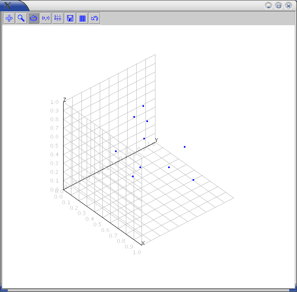Viewport: 297px width, 292px height.
Task: Activate the magnifier zoom tool
Action: pos(21,18)
